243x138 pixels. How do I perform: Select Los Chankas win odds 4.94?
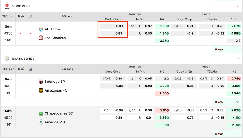(162, 33)
